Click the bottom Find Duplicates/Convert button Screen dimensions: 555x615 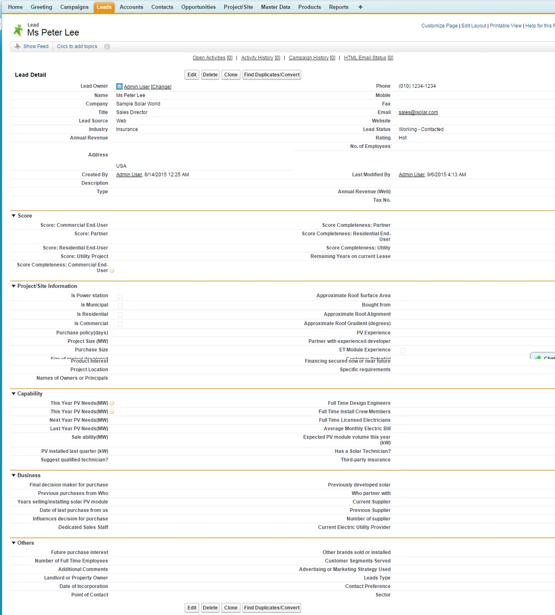(272, 608)
